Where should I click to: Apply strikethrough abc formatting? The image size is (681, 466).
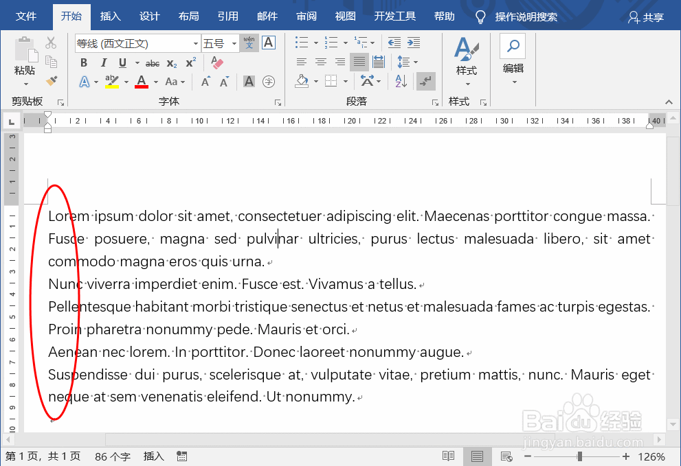tap(153, 63)
